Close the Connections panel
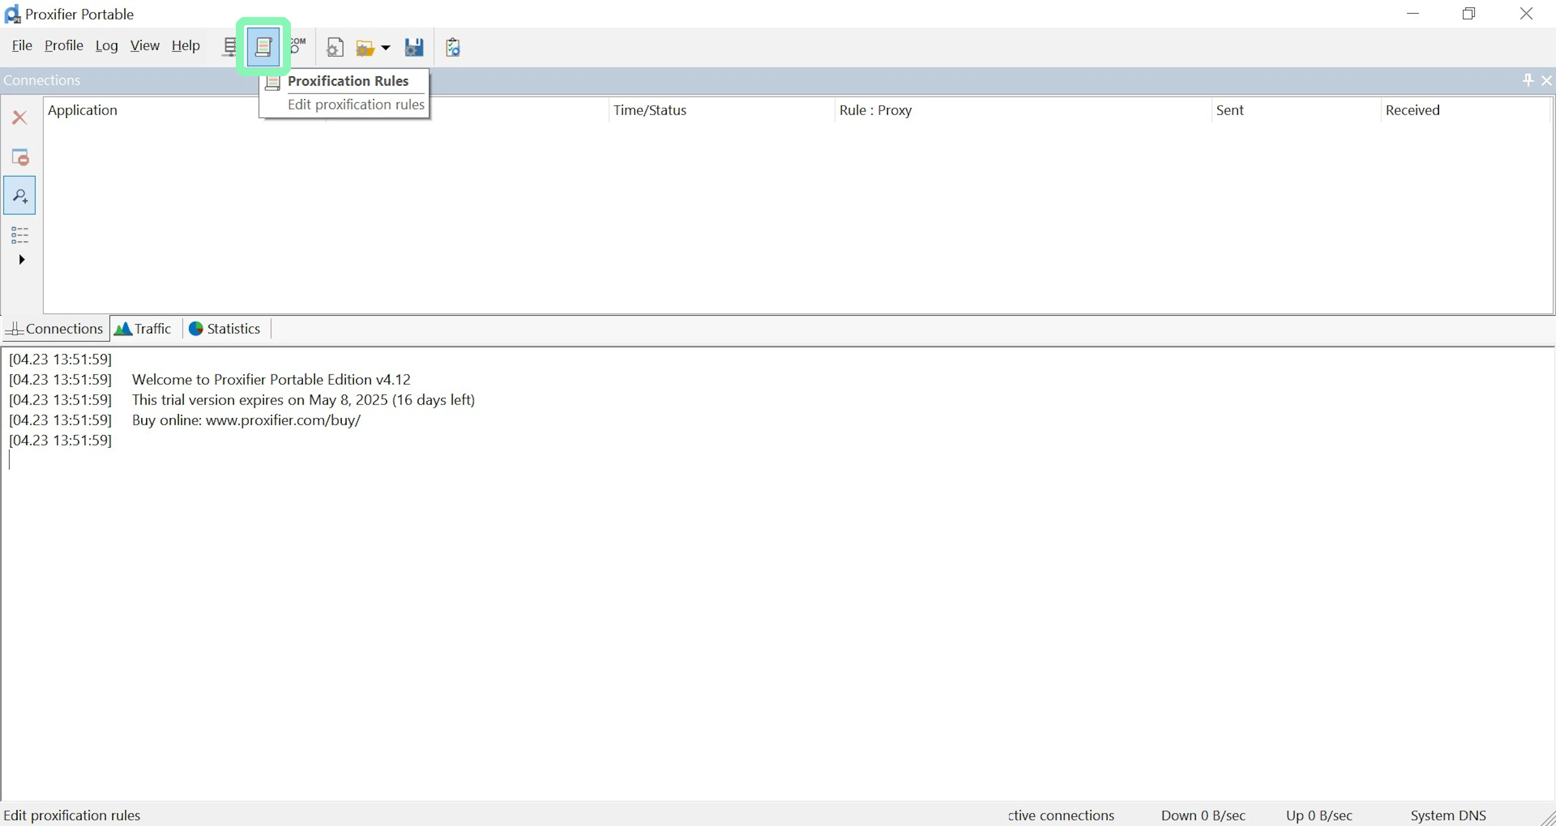 click(1546, 80)
